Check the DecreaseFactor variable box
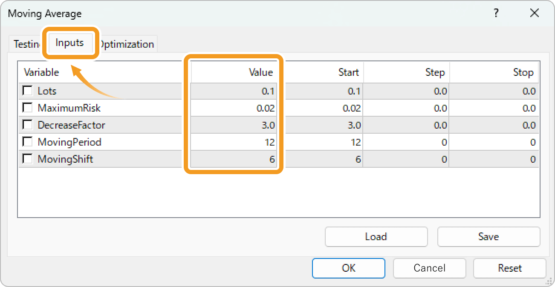This screenshot has width=555, height=287. [x=28, y=125]
